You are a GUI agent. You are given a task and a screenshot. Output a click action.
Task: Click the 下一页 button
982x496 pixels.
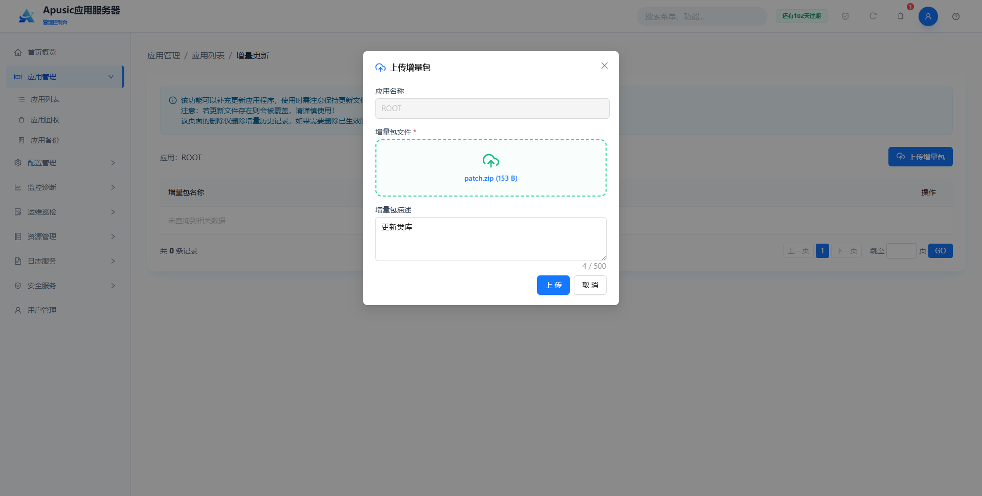point(846,251)
